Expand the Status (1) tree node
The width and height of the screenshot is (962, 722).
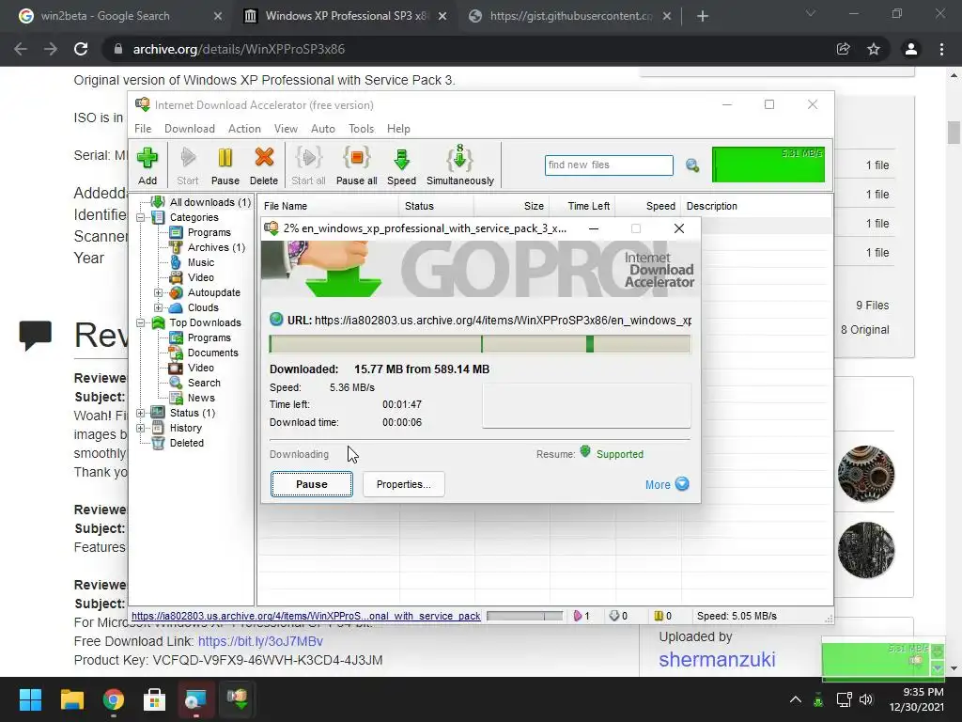tap(141, 414)
